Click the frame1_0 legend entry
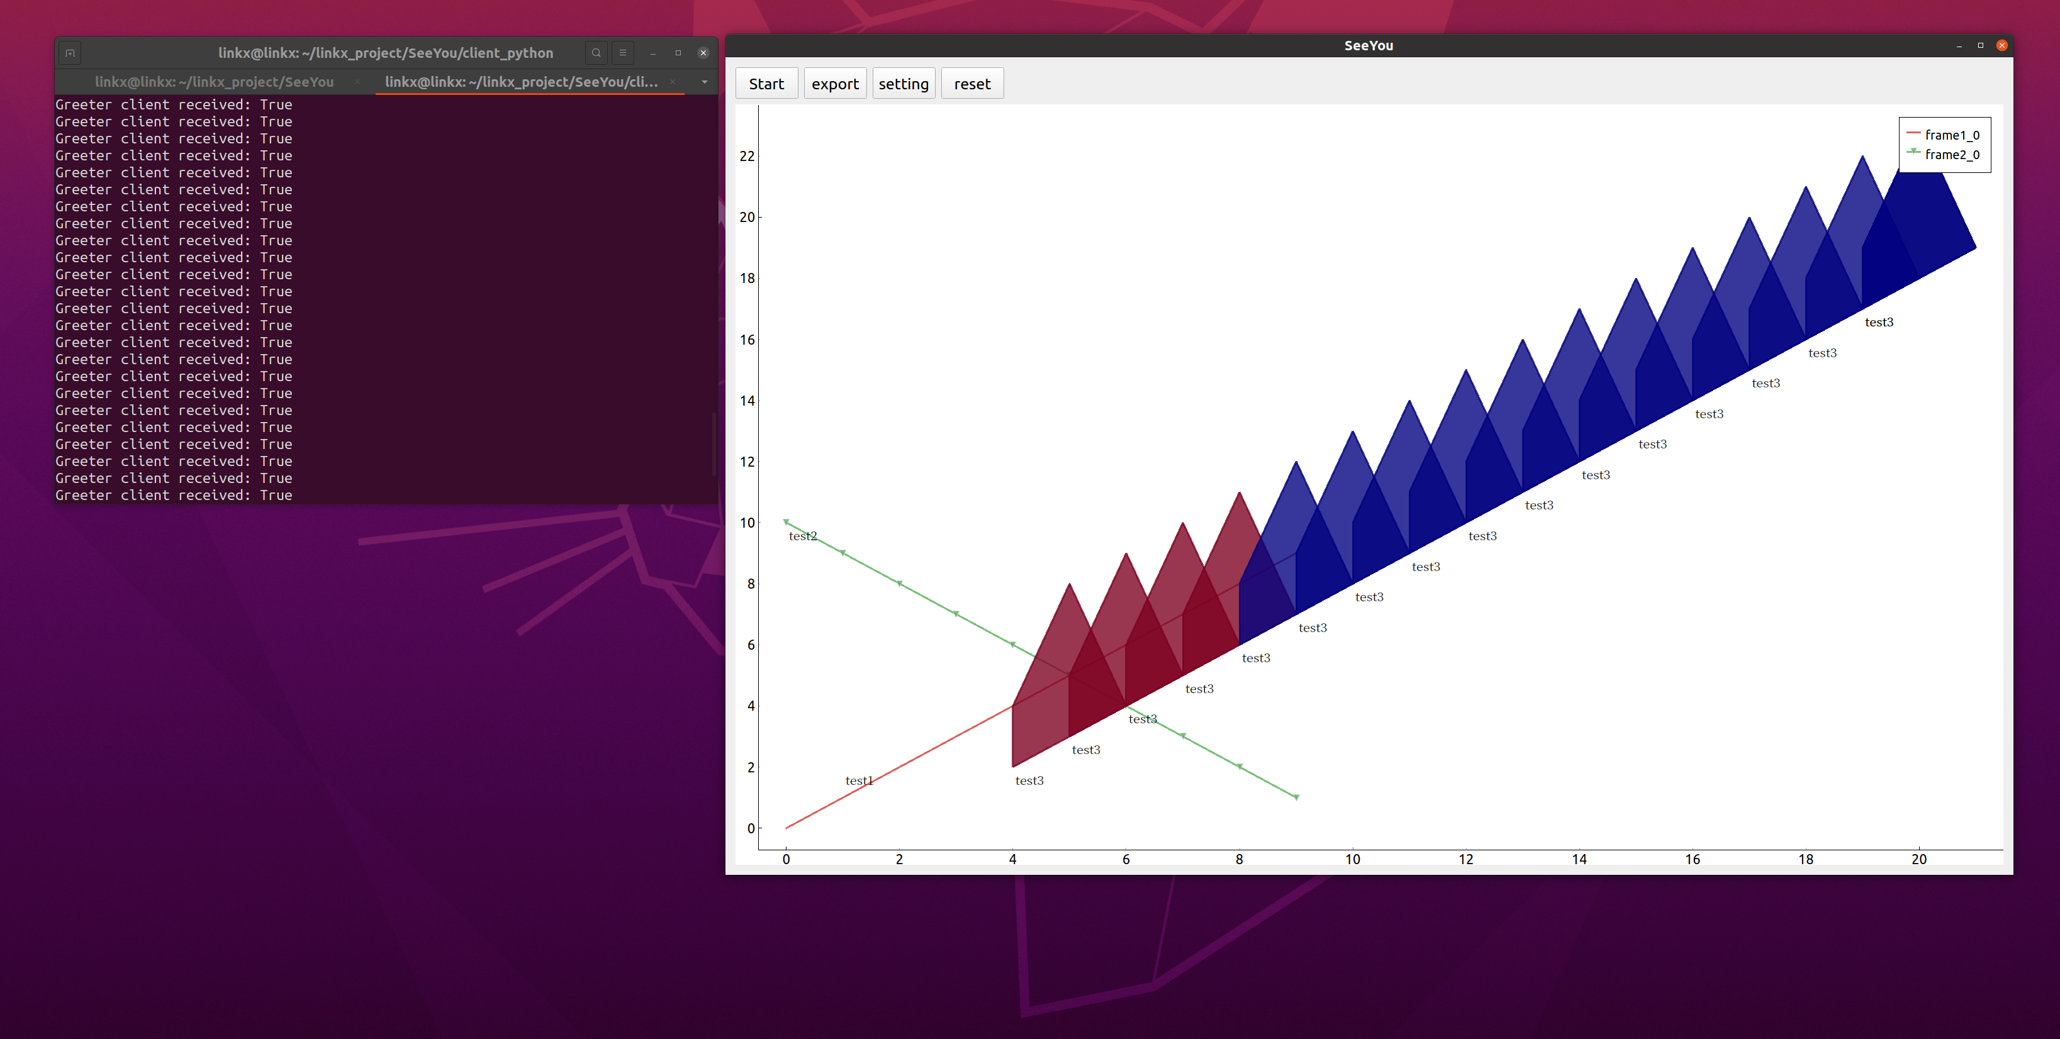 [1943, 134]
